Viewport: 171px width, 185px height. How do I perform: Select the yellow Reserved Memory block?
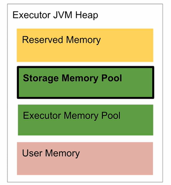pos(85,45)
